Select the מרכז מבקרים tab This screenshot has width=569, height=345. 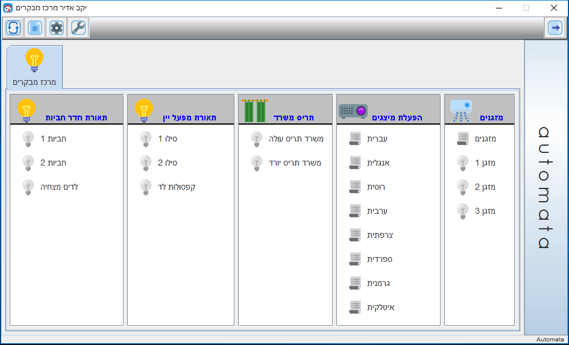[34, 67]
